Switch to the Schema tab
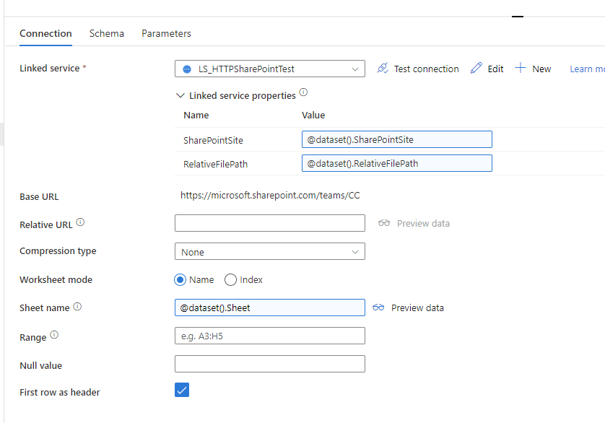Viewport: 605px width, 423px height. [x=107, y=33]
